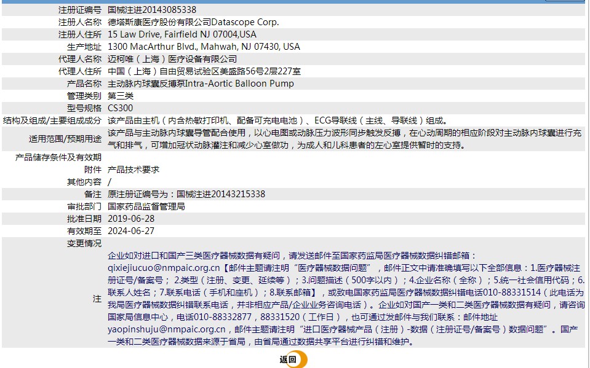Click the 管理类别 label
Screen dimensions: 590x368
[x=84, y=96]
